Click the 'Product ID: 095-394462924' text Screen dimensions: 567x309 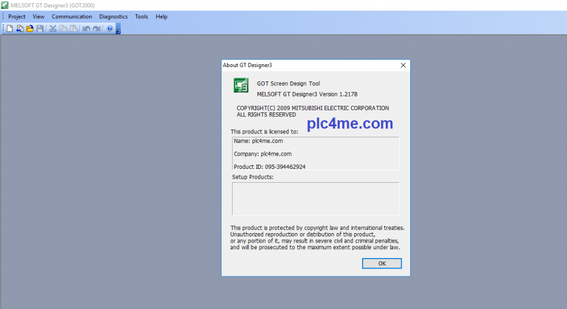pyautogui.click(x=270, y=167)
